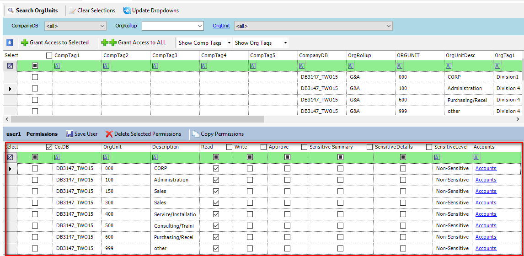Click Approve tri-state filter box

pos(287,157)
